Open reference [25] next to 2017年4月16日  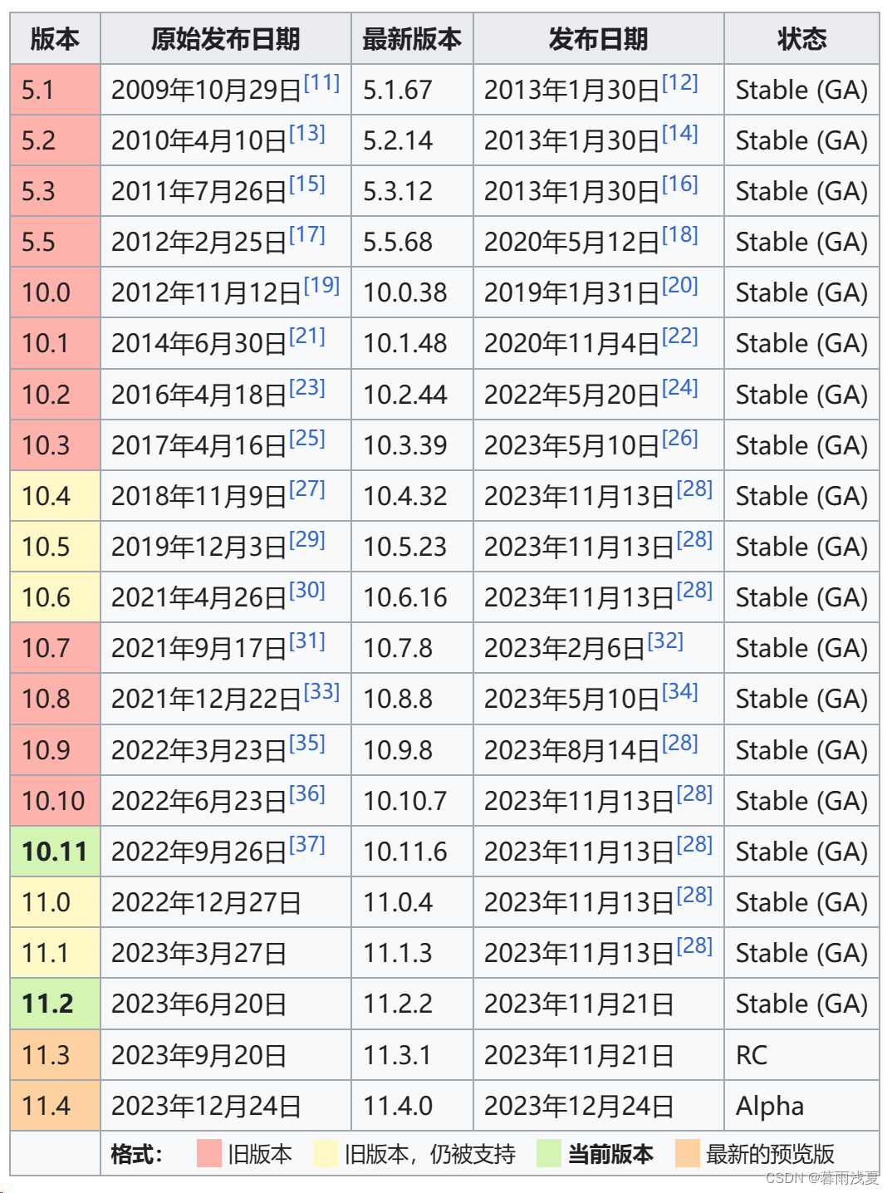click(307, 438)
